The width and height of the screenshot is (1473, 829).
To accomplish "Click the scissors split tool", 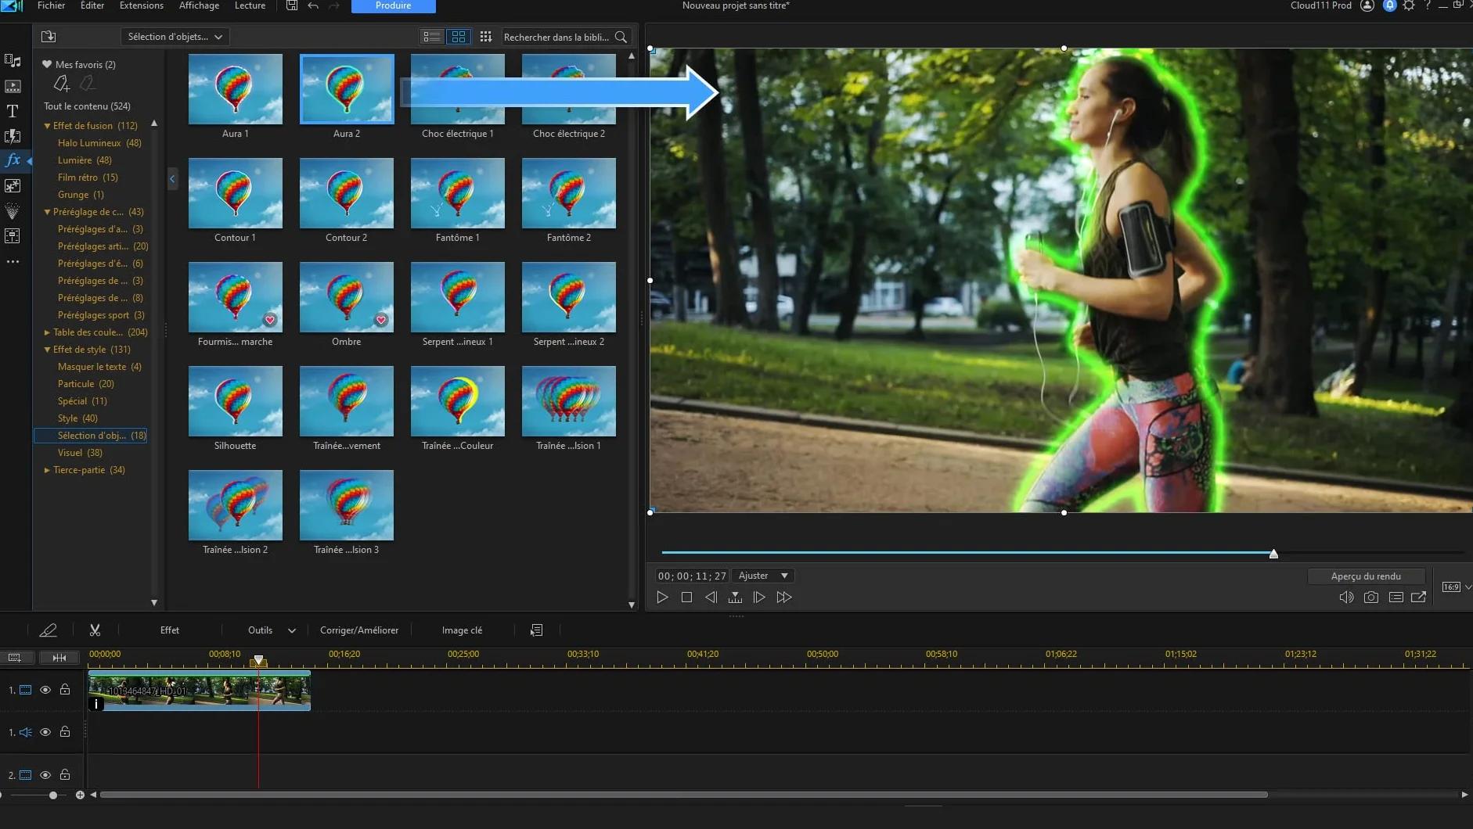I will [95, 630].
